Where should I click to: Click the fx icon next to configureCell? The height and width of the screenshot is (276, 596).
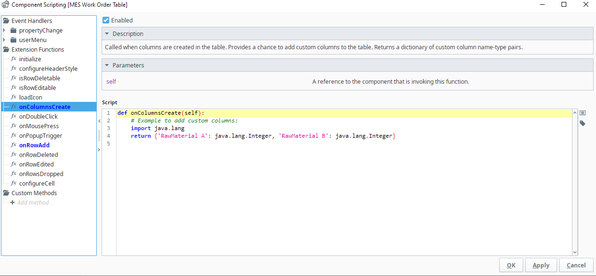point(13,184)
